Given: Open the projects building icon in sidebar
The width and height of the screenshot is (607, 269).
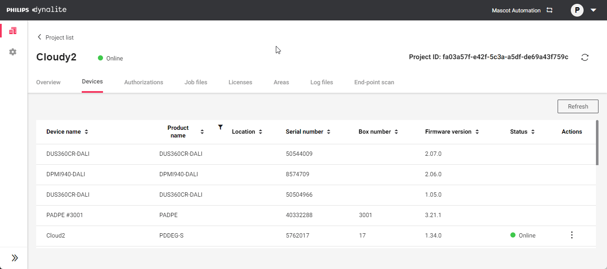Looking at the screenshot, I should point(13,31).
